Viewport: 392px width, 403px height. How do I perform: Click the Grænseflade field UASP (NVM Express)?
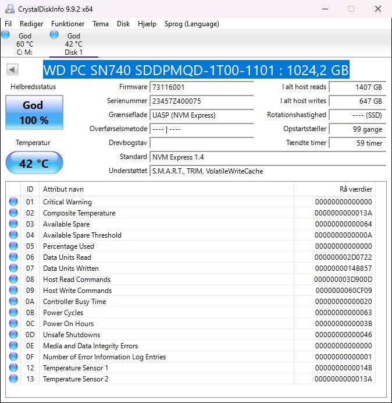[201, 115]
